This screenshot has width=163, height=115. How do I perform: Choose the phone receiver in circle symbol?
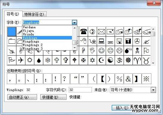92,31
